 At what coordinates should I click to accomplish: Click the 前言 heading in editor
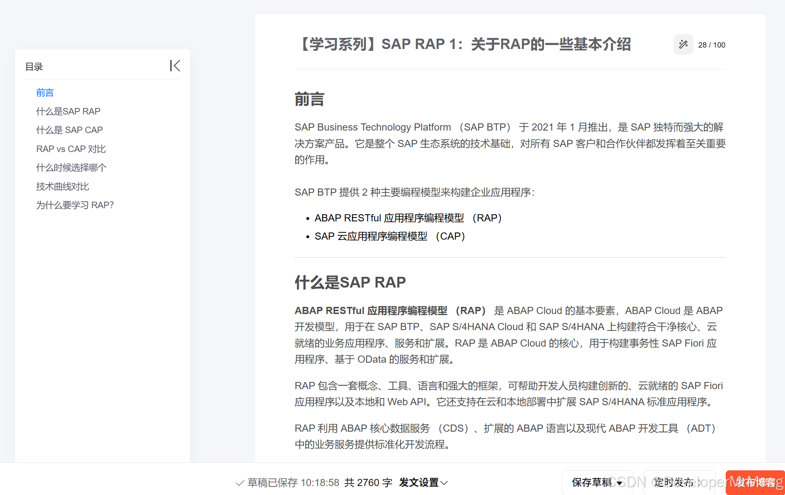[310, 99]
